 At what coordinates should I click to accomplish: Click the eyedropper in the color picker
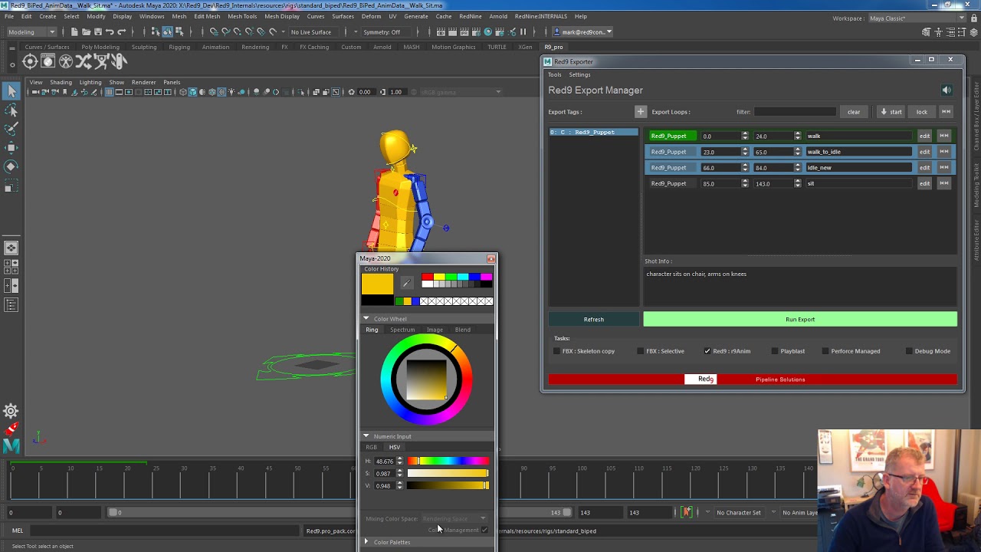point(406,283)
